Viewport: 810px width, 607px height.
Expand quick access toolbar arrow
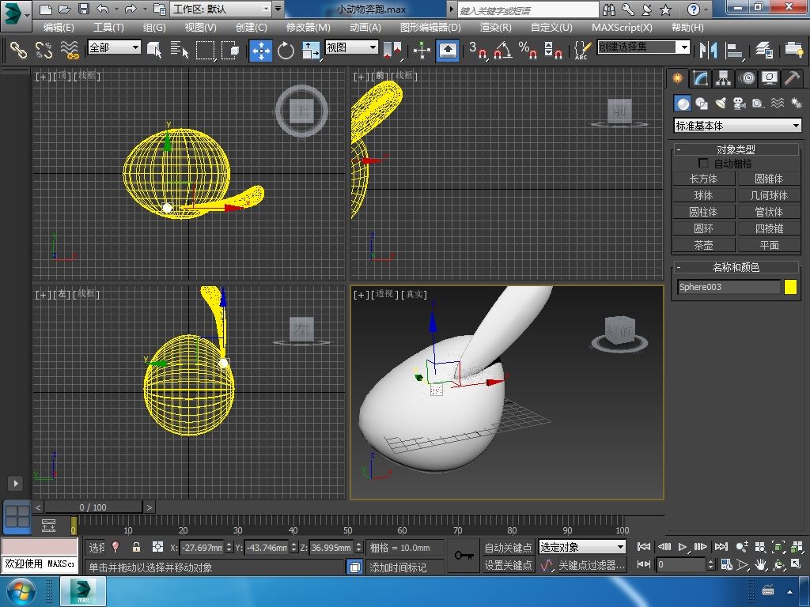(x=278, y=9)
